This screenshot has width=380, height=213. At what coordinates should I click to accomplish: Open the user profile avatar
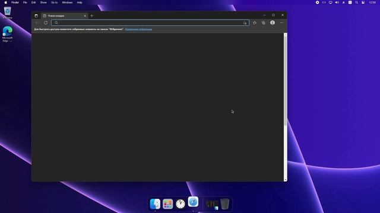pos(273,22)
